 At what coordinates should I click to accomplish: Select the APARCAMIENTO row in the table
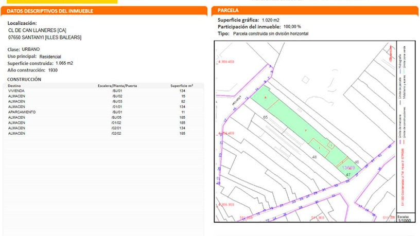click(x=103, y=112)
